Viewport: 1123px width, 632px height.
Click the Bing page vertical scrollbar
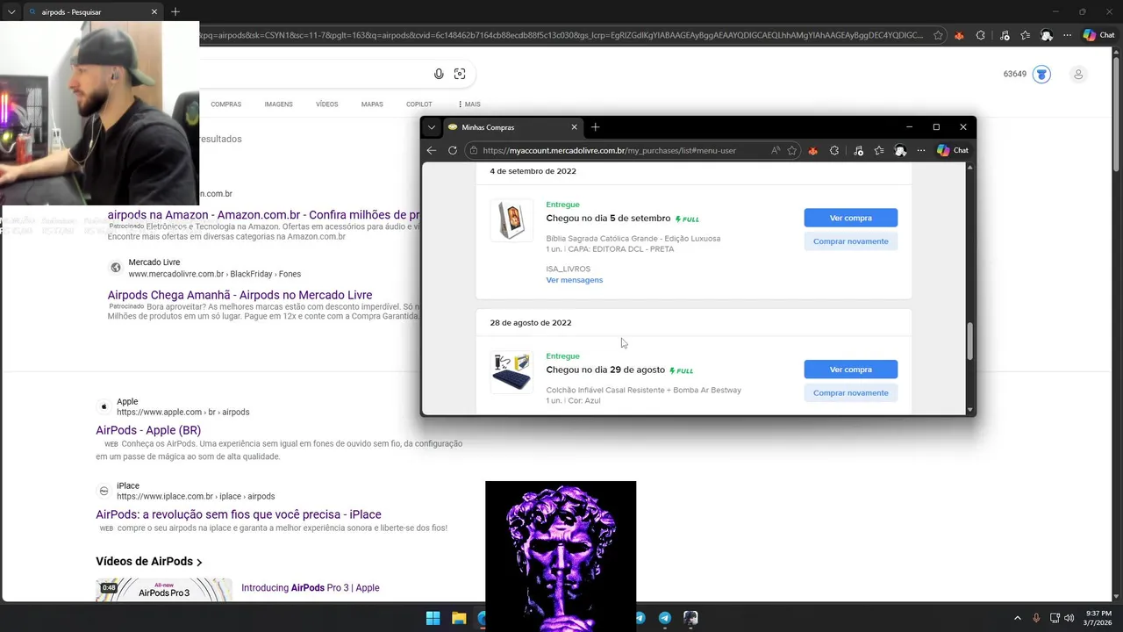tap(1116, 114)
